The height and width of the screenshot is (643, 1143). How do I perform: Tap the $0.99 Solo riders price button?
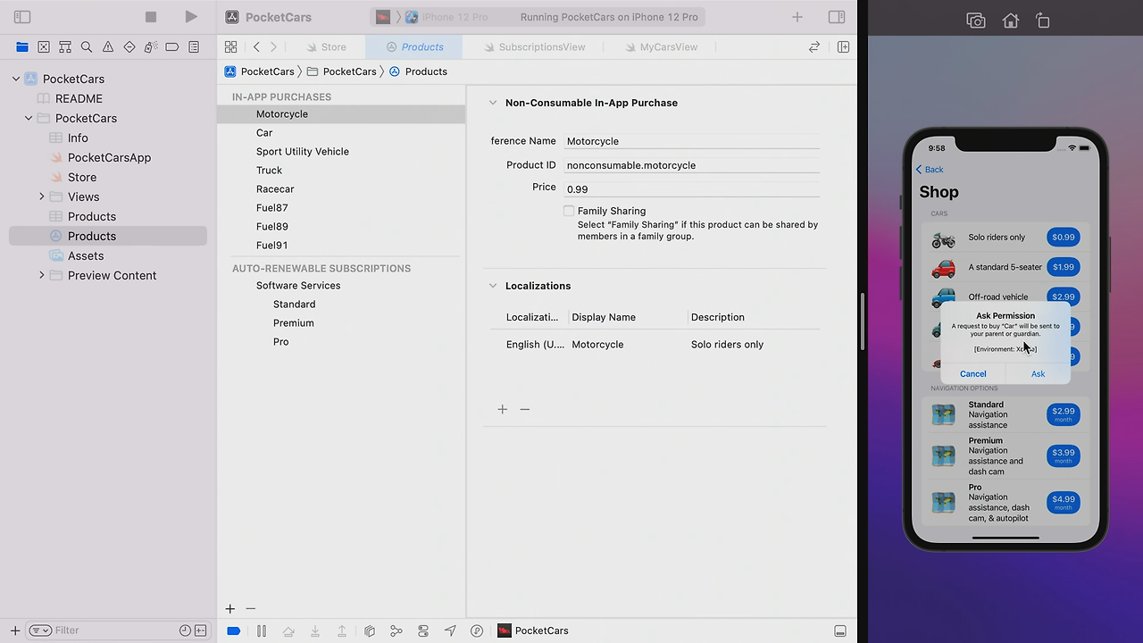1064,238
